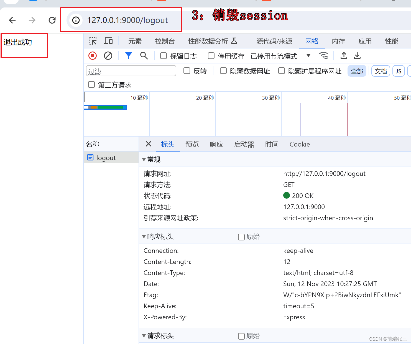Click the request bar in timeline overview

coord(105,107)
